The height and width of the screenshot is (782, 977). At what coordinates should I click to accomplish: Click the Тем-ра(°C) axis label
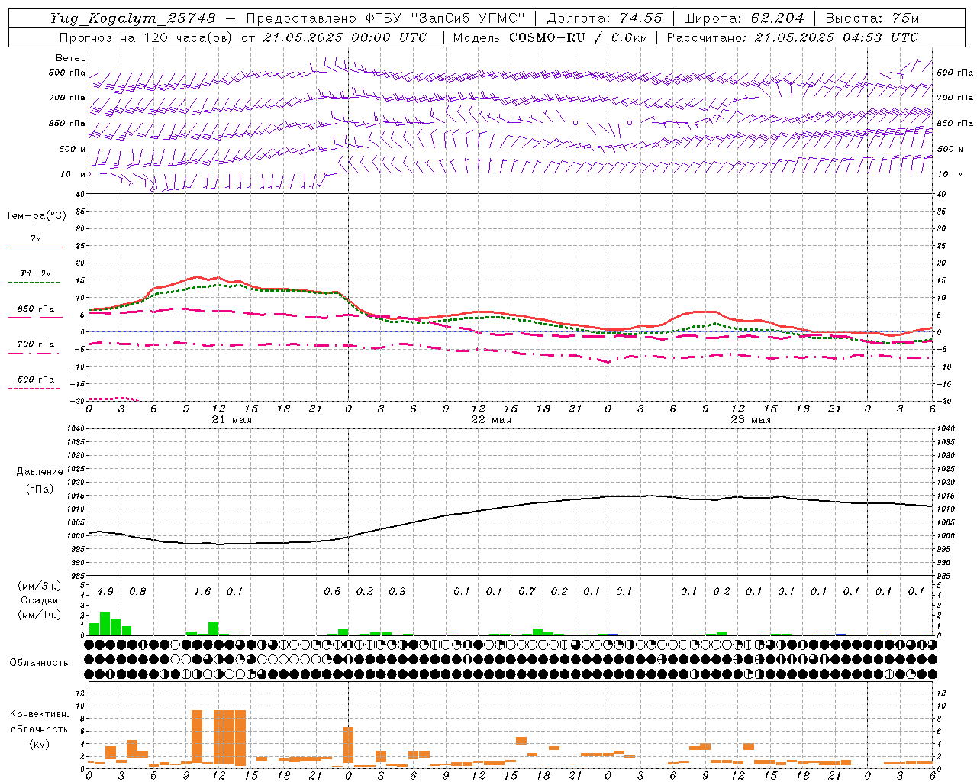pos(36,216)
